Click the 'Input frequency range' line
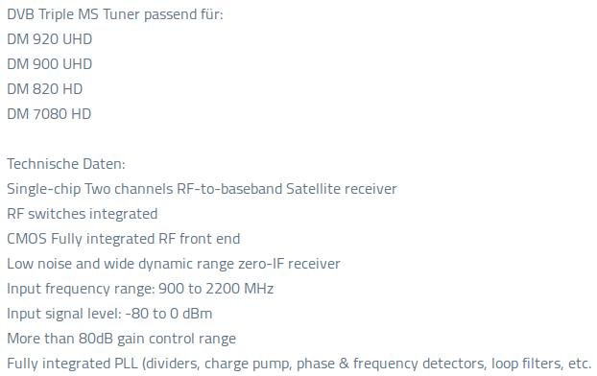 [x=140, y=289]
